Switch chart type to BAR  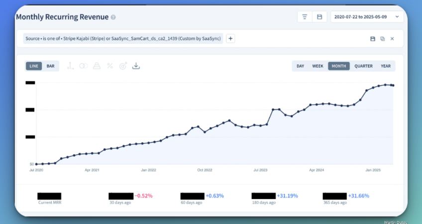pos(51,66)
